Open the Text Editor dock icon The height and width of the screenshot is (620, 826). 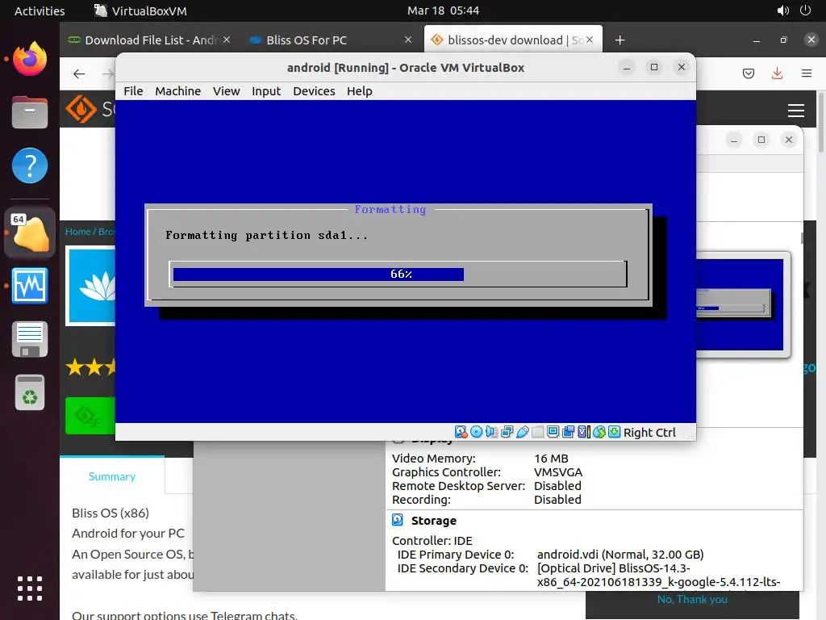tap(30, 340)
